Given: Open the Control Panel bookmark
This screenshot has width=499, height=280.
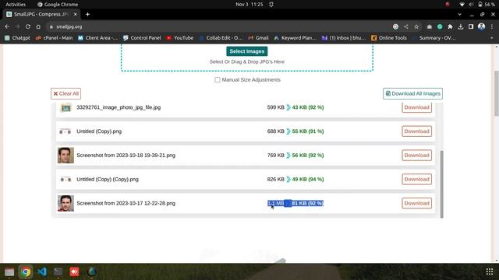Looking at the screenshot, I should click(x=142, y=38).
